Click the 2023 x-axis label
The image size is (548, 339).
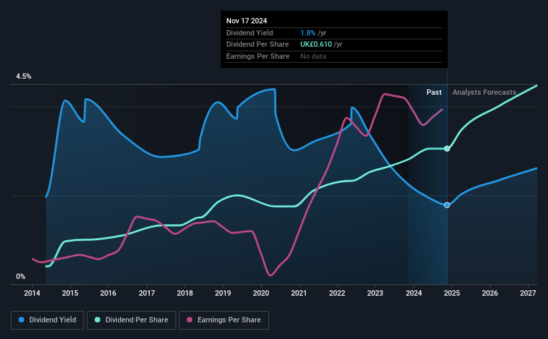[375, 293]
